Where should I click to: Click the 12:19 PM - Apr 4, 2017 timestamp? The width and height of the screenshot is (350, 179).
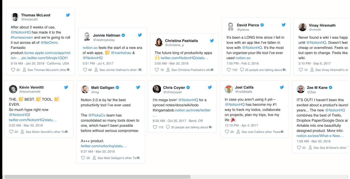[x=241, y=125]
